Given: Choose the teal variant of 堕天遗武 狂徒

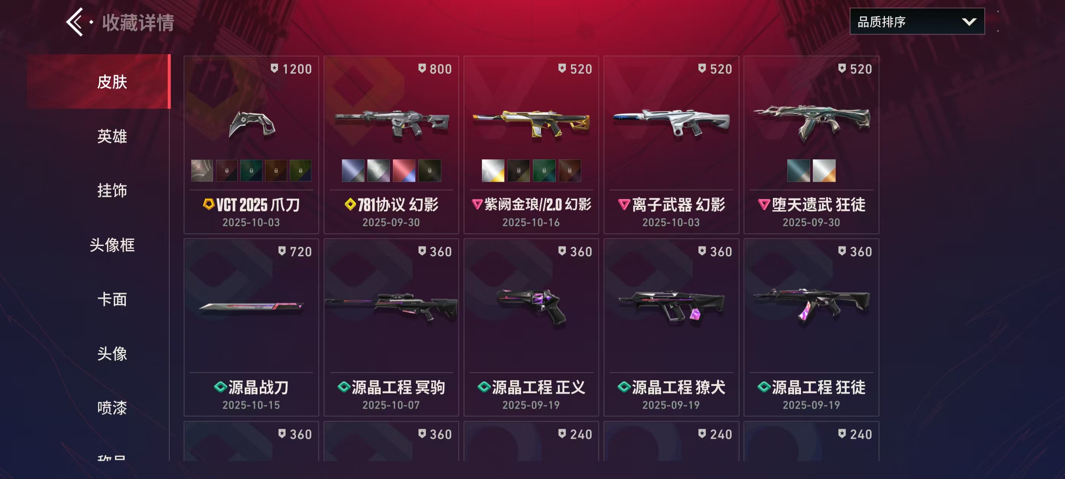Looking at the screenshot, I should [x=798, y=171].
